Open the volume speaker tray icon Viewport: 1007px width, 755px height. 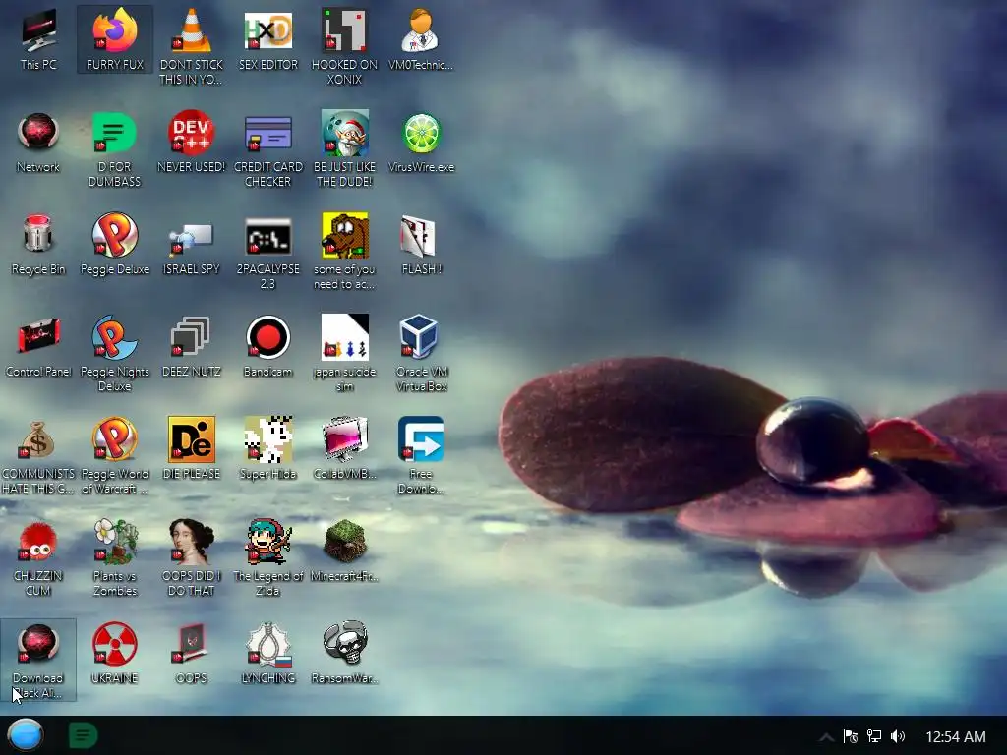tap(898, 736)
